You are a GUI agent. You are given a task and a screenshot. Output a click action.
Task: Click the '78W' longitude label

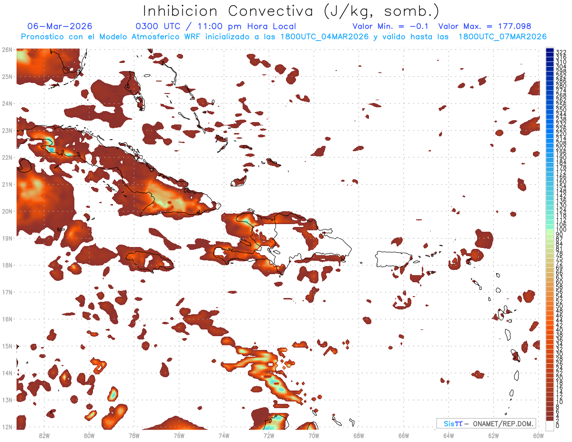click(134, 435)
